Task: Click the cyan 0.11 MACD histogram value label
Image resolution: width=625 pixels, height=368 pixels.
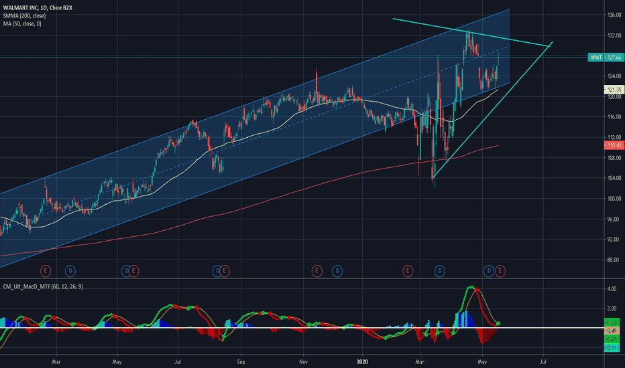Action: tap(612, 348)
